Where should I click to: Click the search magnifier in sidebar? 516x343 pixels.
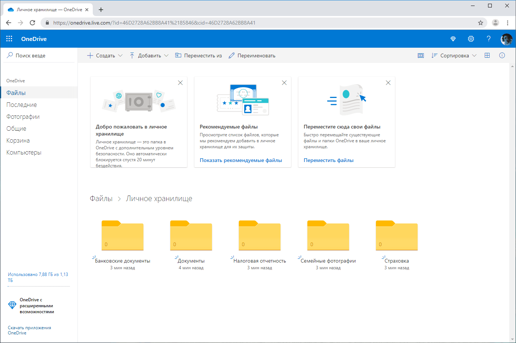click(10, 55)
